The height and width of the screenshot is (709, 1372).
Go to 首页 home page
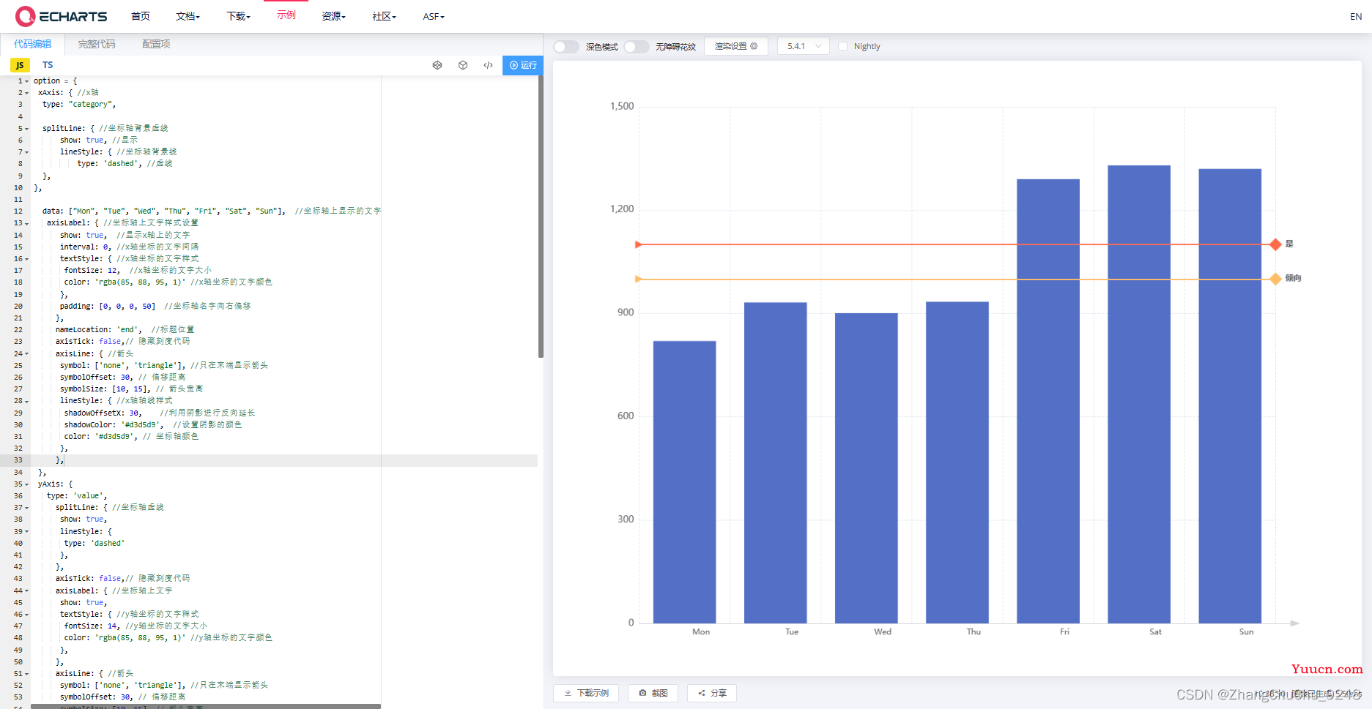pos(141,16)
